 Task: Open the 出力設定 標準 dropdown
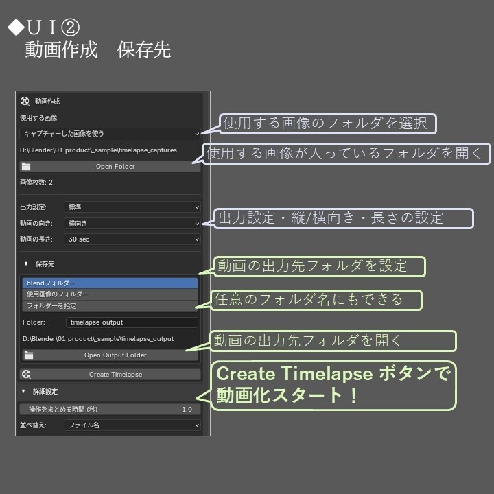pos(132,207)
